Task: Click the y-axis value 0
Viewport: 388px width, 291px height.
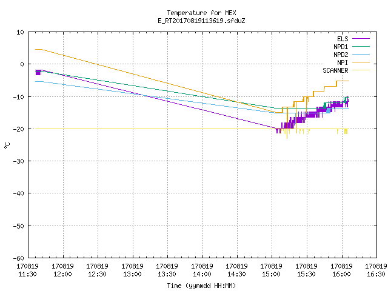Action: 22,64
